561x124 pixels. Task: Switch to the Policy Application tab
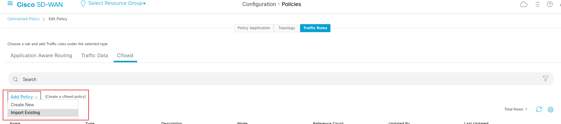254,28
